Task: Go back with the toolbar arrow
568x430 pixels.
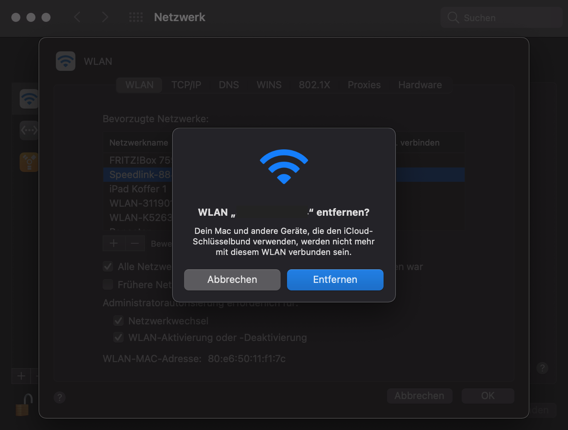Action: (x=77, y=17)
